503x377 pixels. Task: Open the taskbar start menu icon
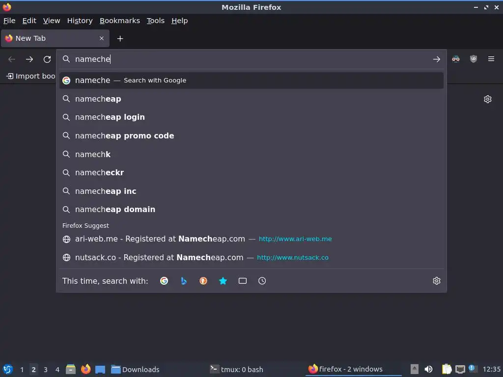(x=8, y=369)
